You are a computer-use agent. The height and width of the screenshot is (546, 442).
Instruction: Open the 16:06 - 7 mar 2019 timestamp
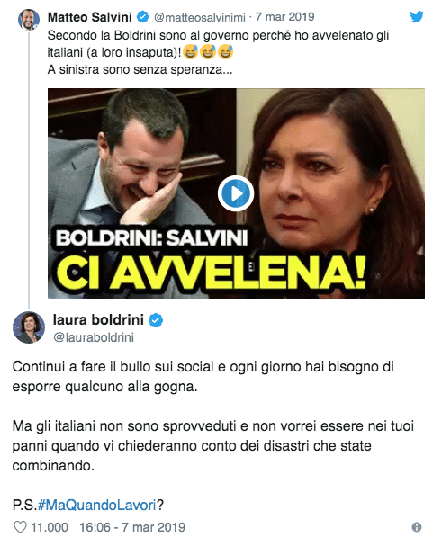[x=132, y=527]
